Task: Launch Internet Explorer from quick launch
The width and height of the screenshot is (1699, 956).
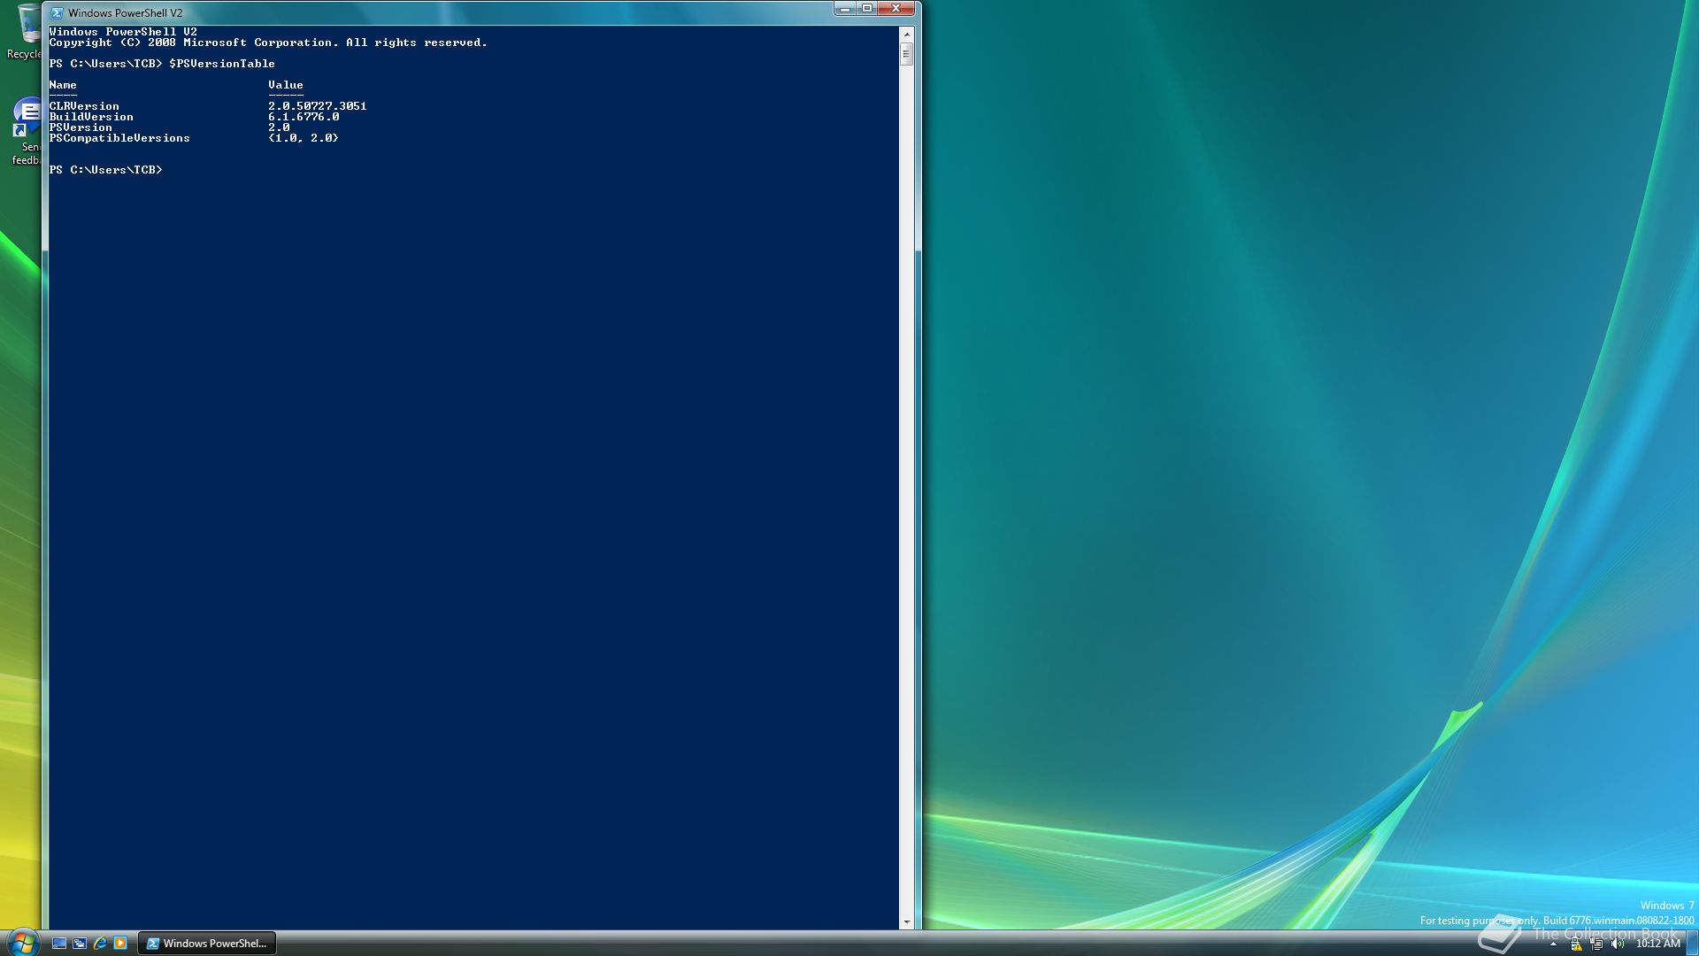Action: (x=100, y=944)
